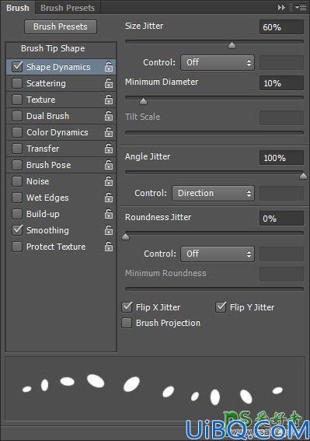Click the lock icon beside Shape Dynamics
This screenshot has height=441, width=310.
[109, 67]
